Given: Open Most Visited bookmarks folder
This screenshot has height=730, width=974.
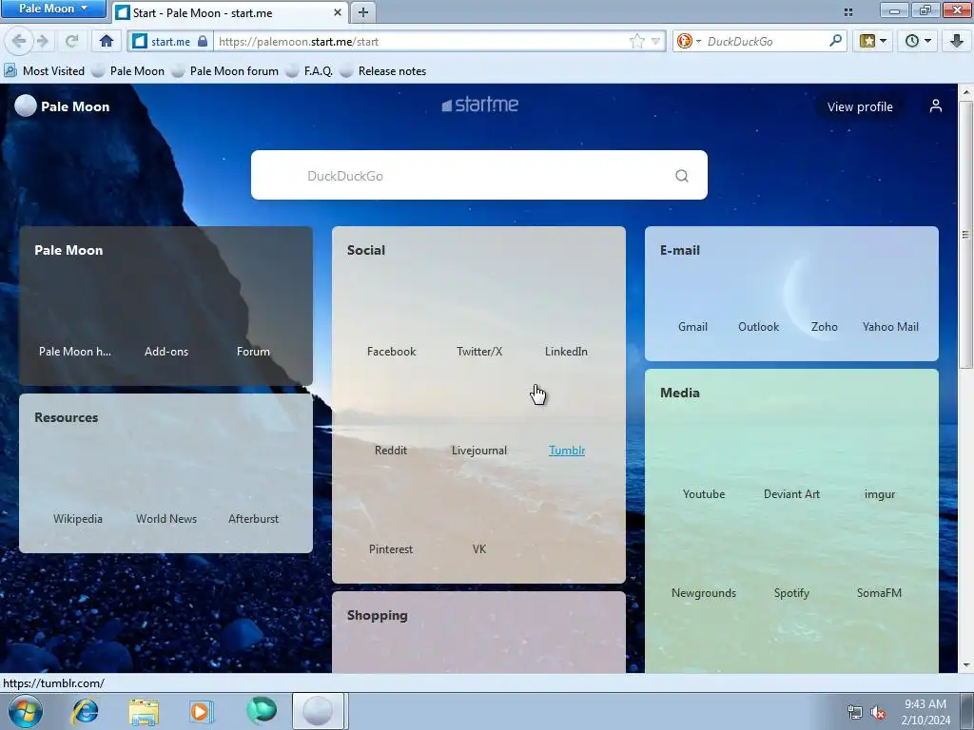Looking at the screenshot, I should point(44,70).
